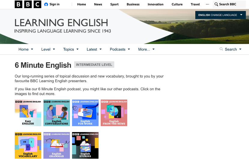Open the English from the News podcast
The image size is (249, 163).
[x=114, y=113]
